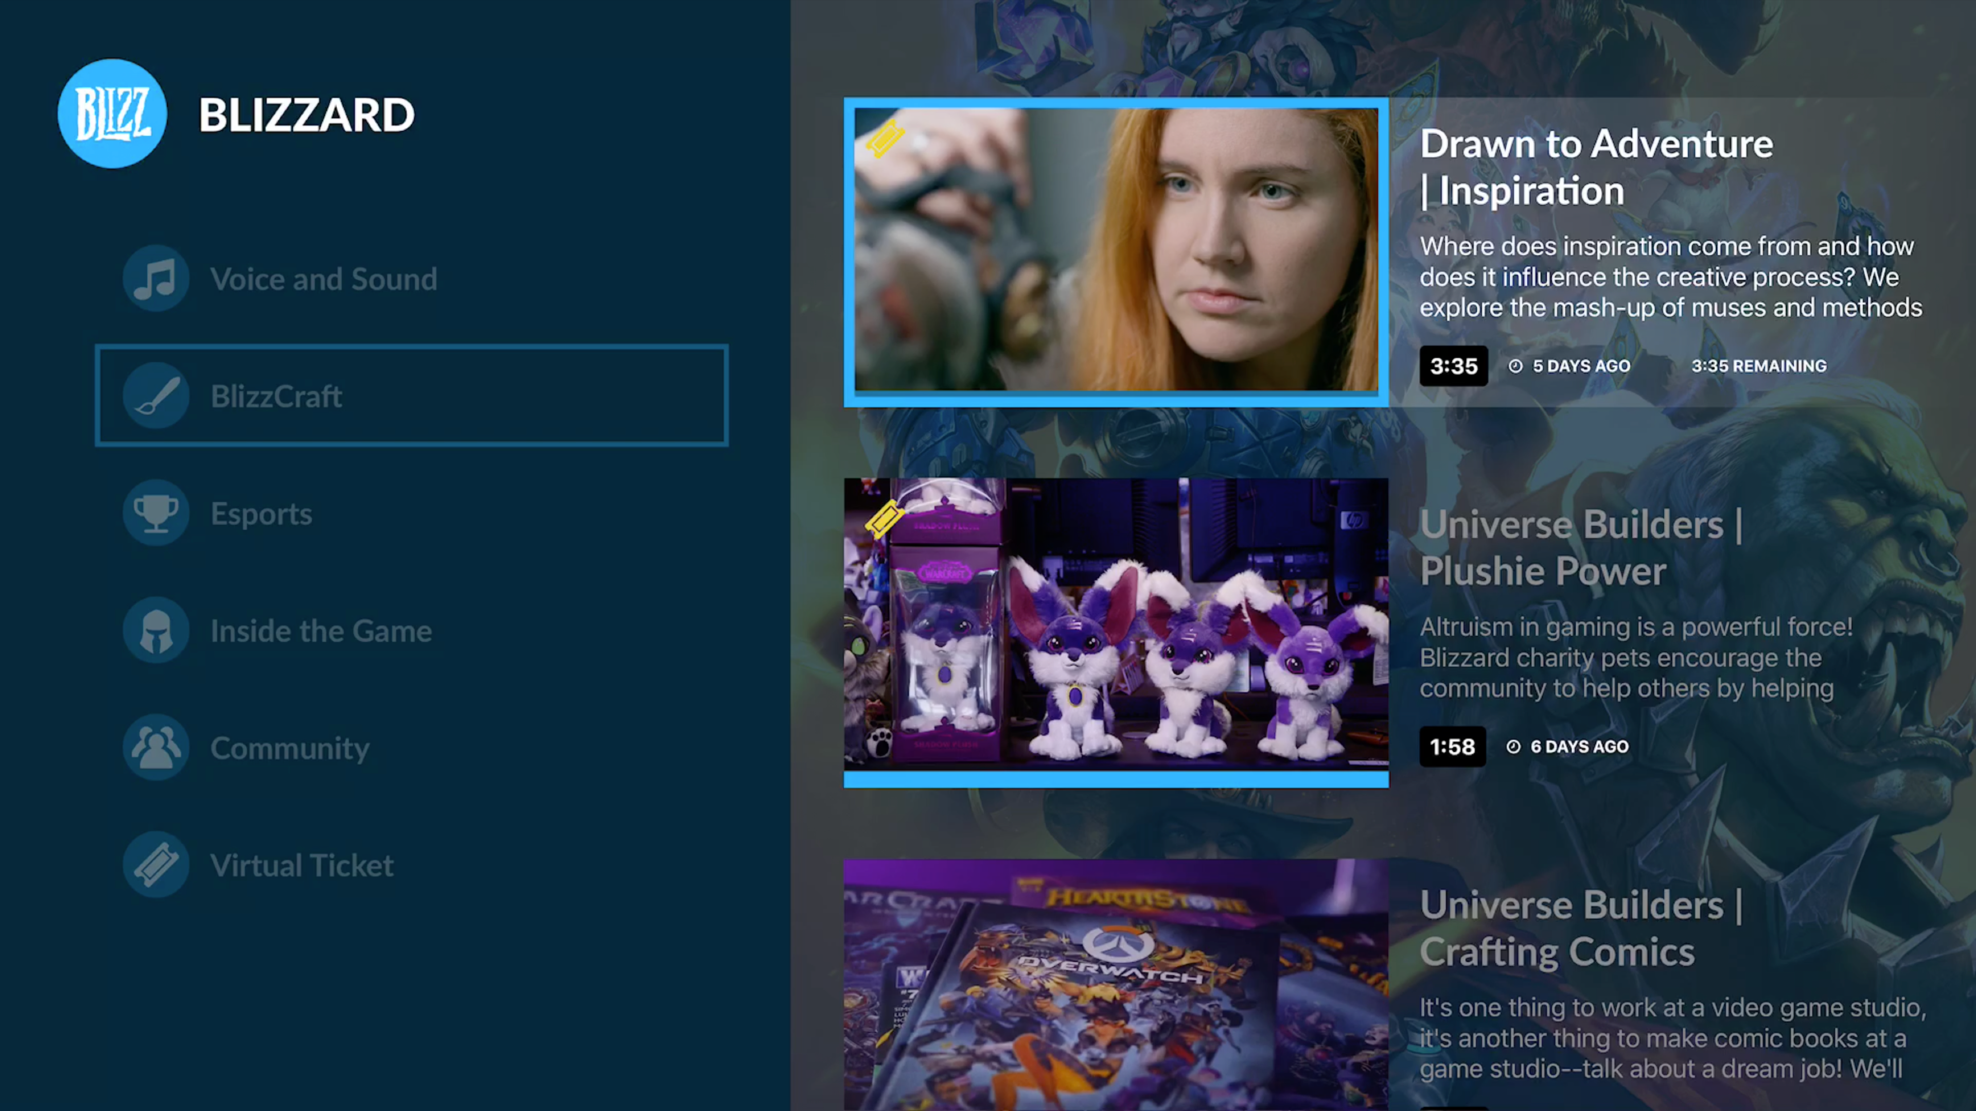This screenshot has width=1976, height=1111.
Task: Click the music note Voice and Sound icon
Action: pos(156,278)
